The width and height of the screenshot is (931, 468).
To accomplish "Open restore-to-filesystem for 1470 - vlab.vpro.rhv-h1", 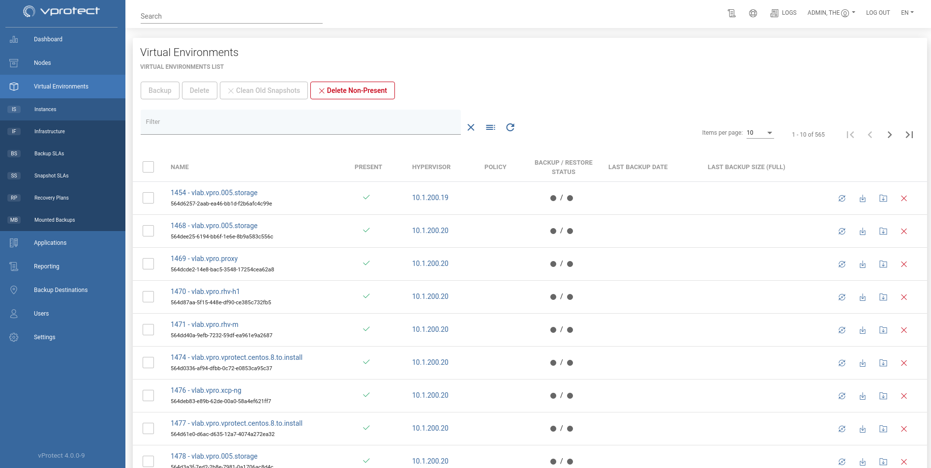I will (883, 297).
